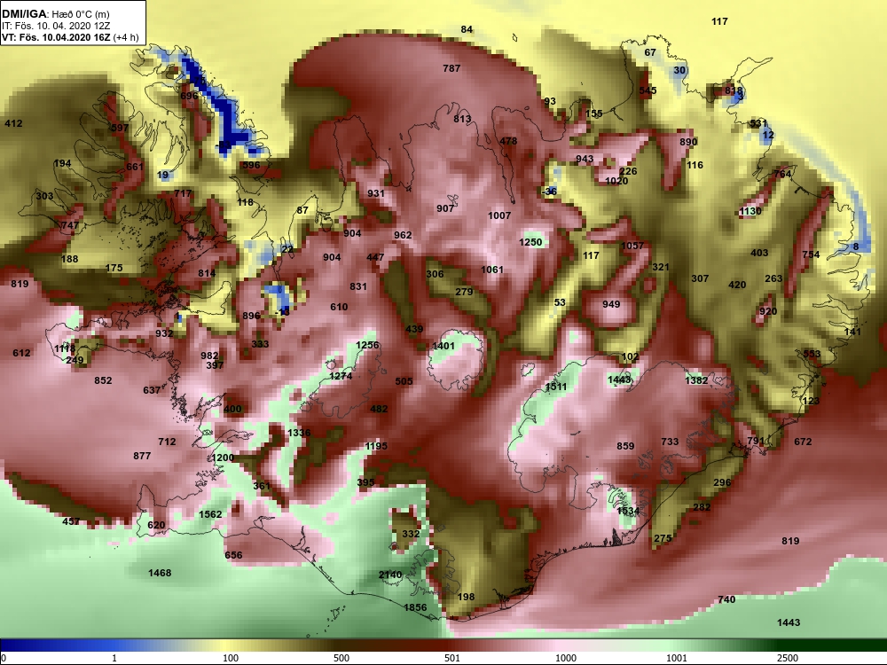Click the value 84 on the map
Screen dimensions: 887x665
467,29
